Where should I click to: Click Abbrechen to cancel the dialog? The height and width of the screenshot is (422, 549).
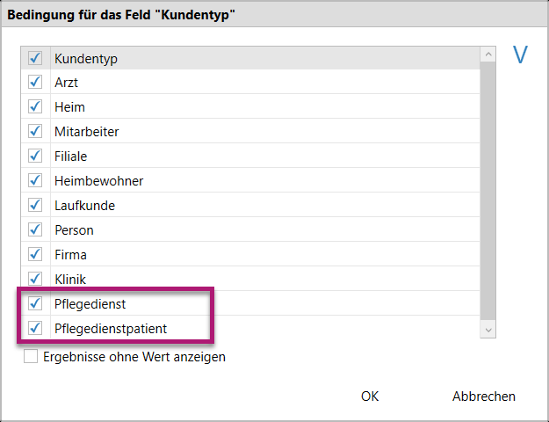[483, 397]
